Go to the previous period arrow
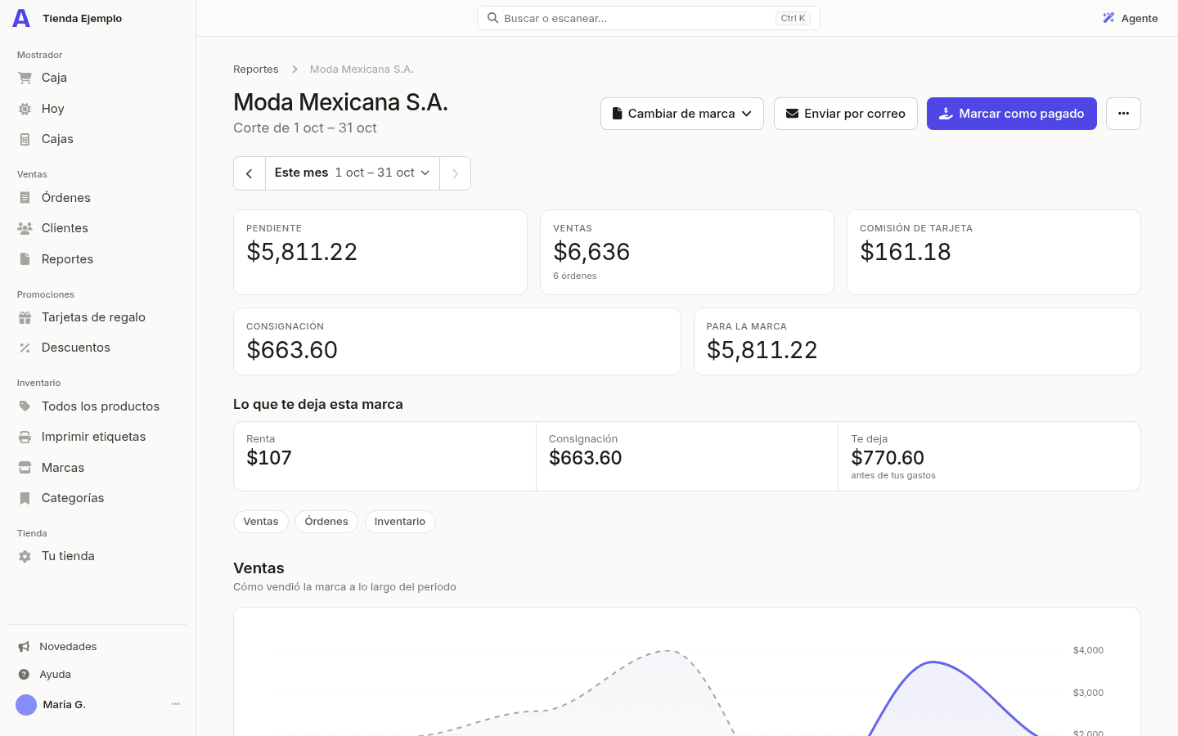Image resolution: width=1178 pixels, height=736 pixels. click(250, 173)
